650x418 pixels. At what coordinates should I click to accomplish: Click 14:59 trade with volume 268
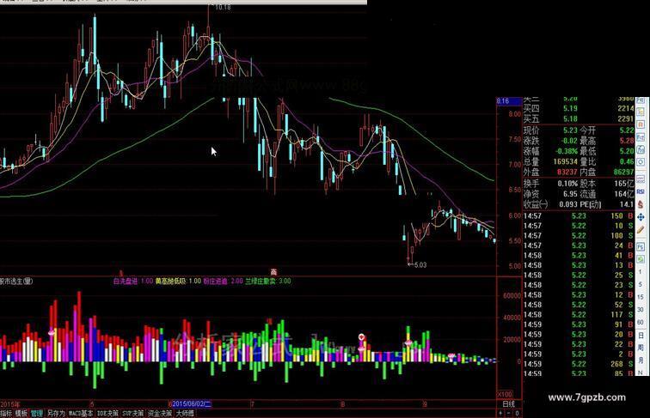(579, 364)
